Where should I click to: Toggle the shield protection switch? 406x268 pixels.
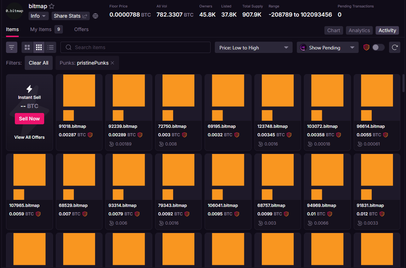tap(378, 47)
